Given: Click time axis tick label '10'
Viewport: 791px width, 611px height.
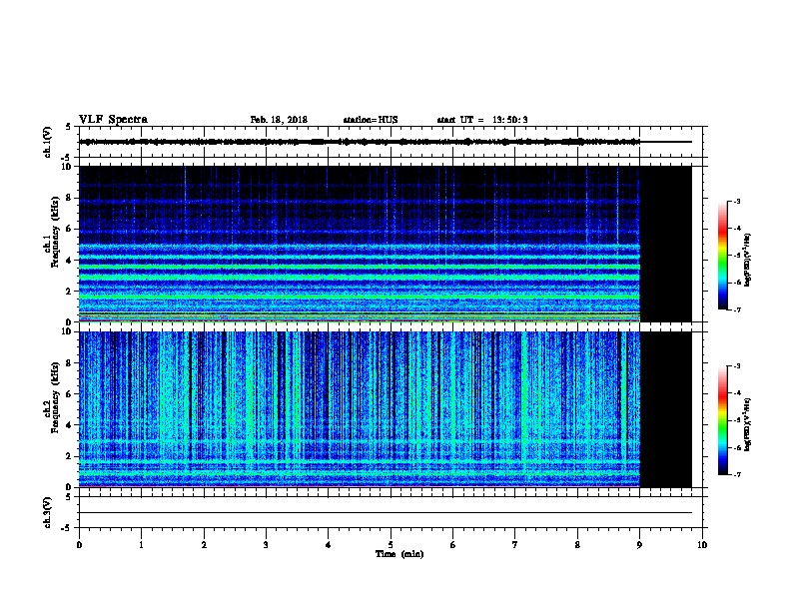Looking at the screenshot, I should (x=702, y=544).
